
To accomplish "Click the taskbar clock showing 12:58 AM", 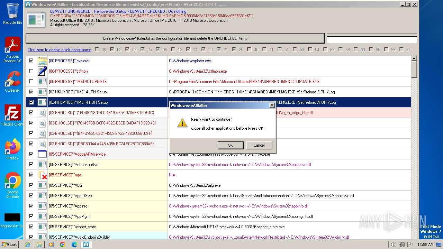I will pos(426,245).
